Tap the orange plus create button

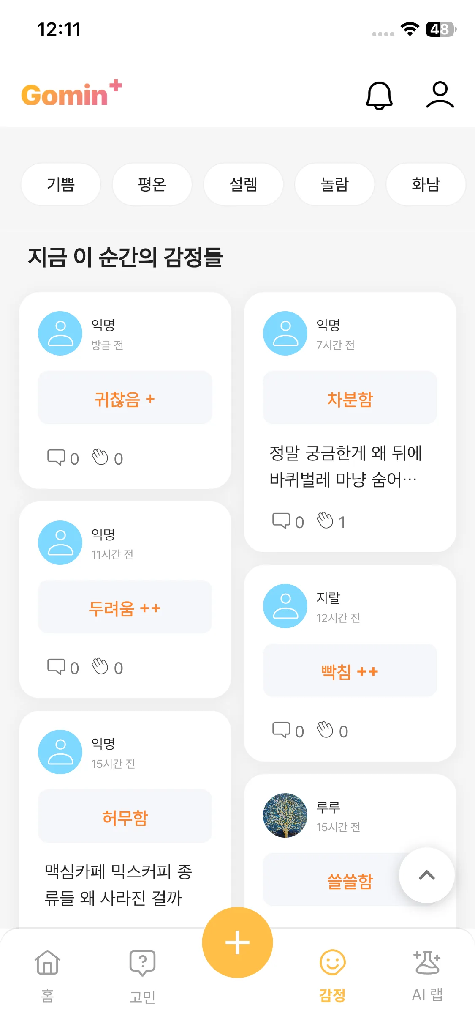click(x=237, y=942)
